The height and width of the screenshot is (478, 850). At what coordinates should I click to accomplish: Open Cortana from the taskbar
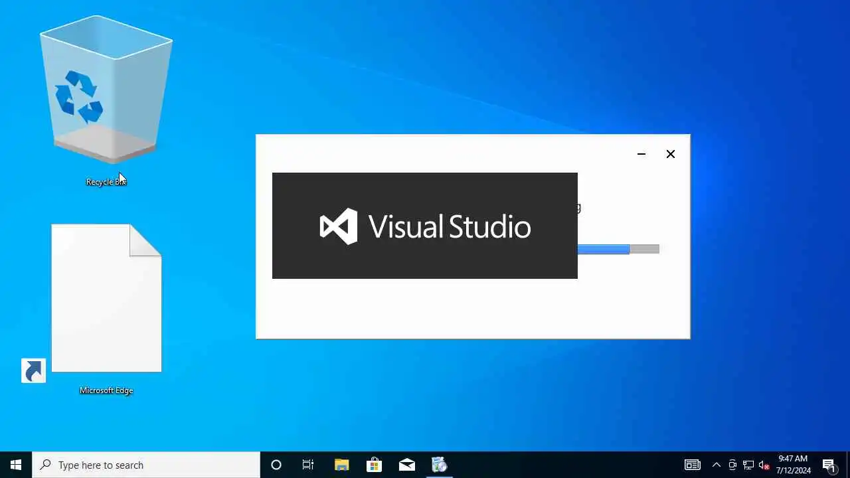[x=276, y=465]
